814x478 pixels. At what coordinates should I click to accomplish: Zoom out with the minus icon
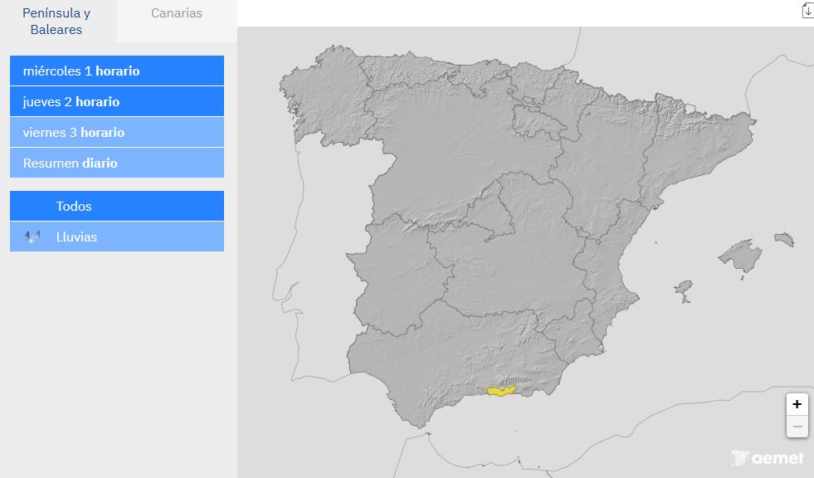[x=797, y=426]
